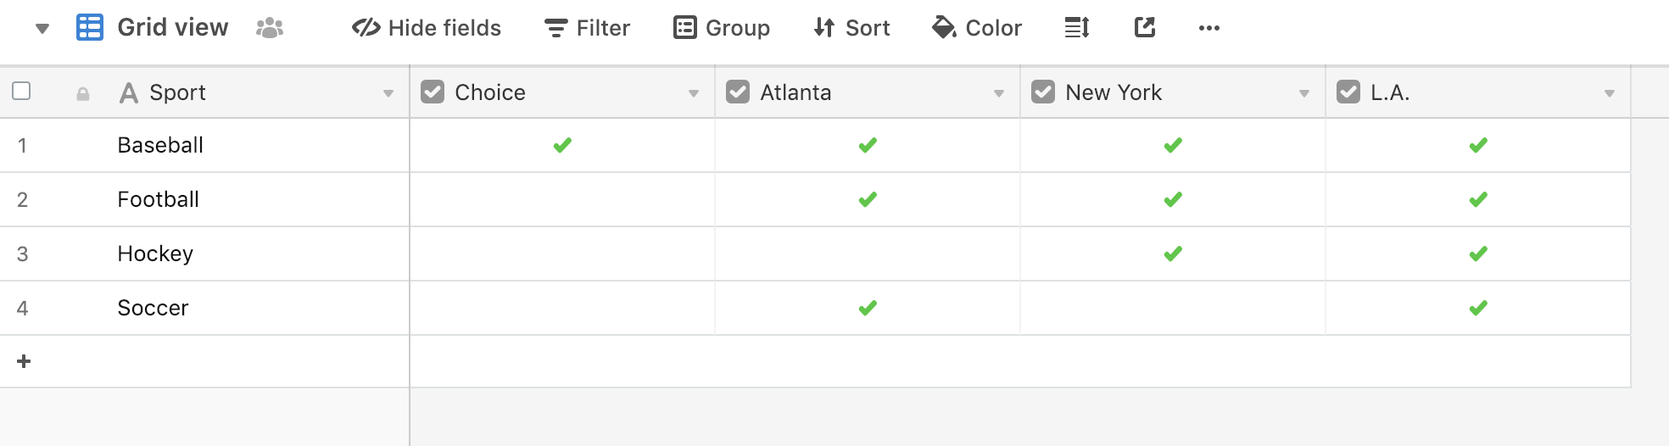1669x446 pixels.
Task: Click the Hide fields button
Action: 427,28
